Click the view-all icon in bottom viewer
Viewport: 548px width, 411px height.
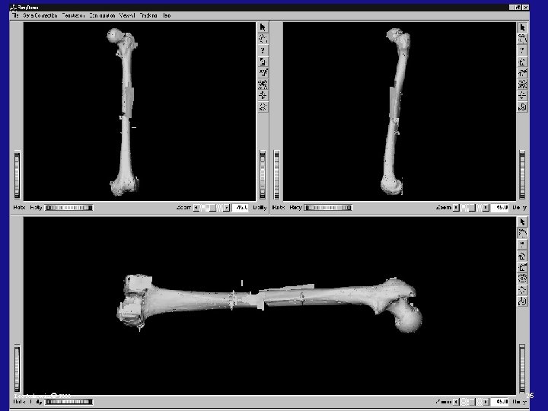pos(522,279)
